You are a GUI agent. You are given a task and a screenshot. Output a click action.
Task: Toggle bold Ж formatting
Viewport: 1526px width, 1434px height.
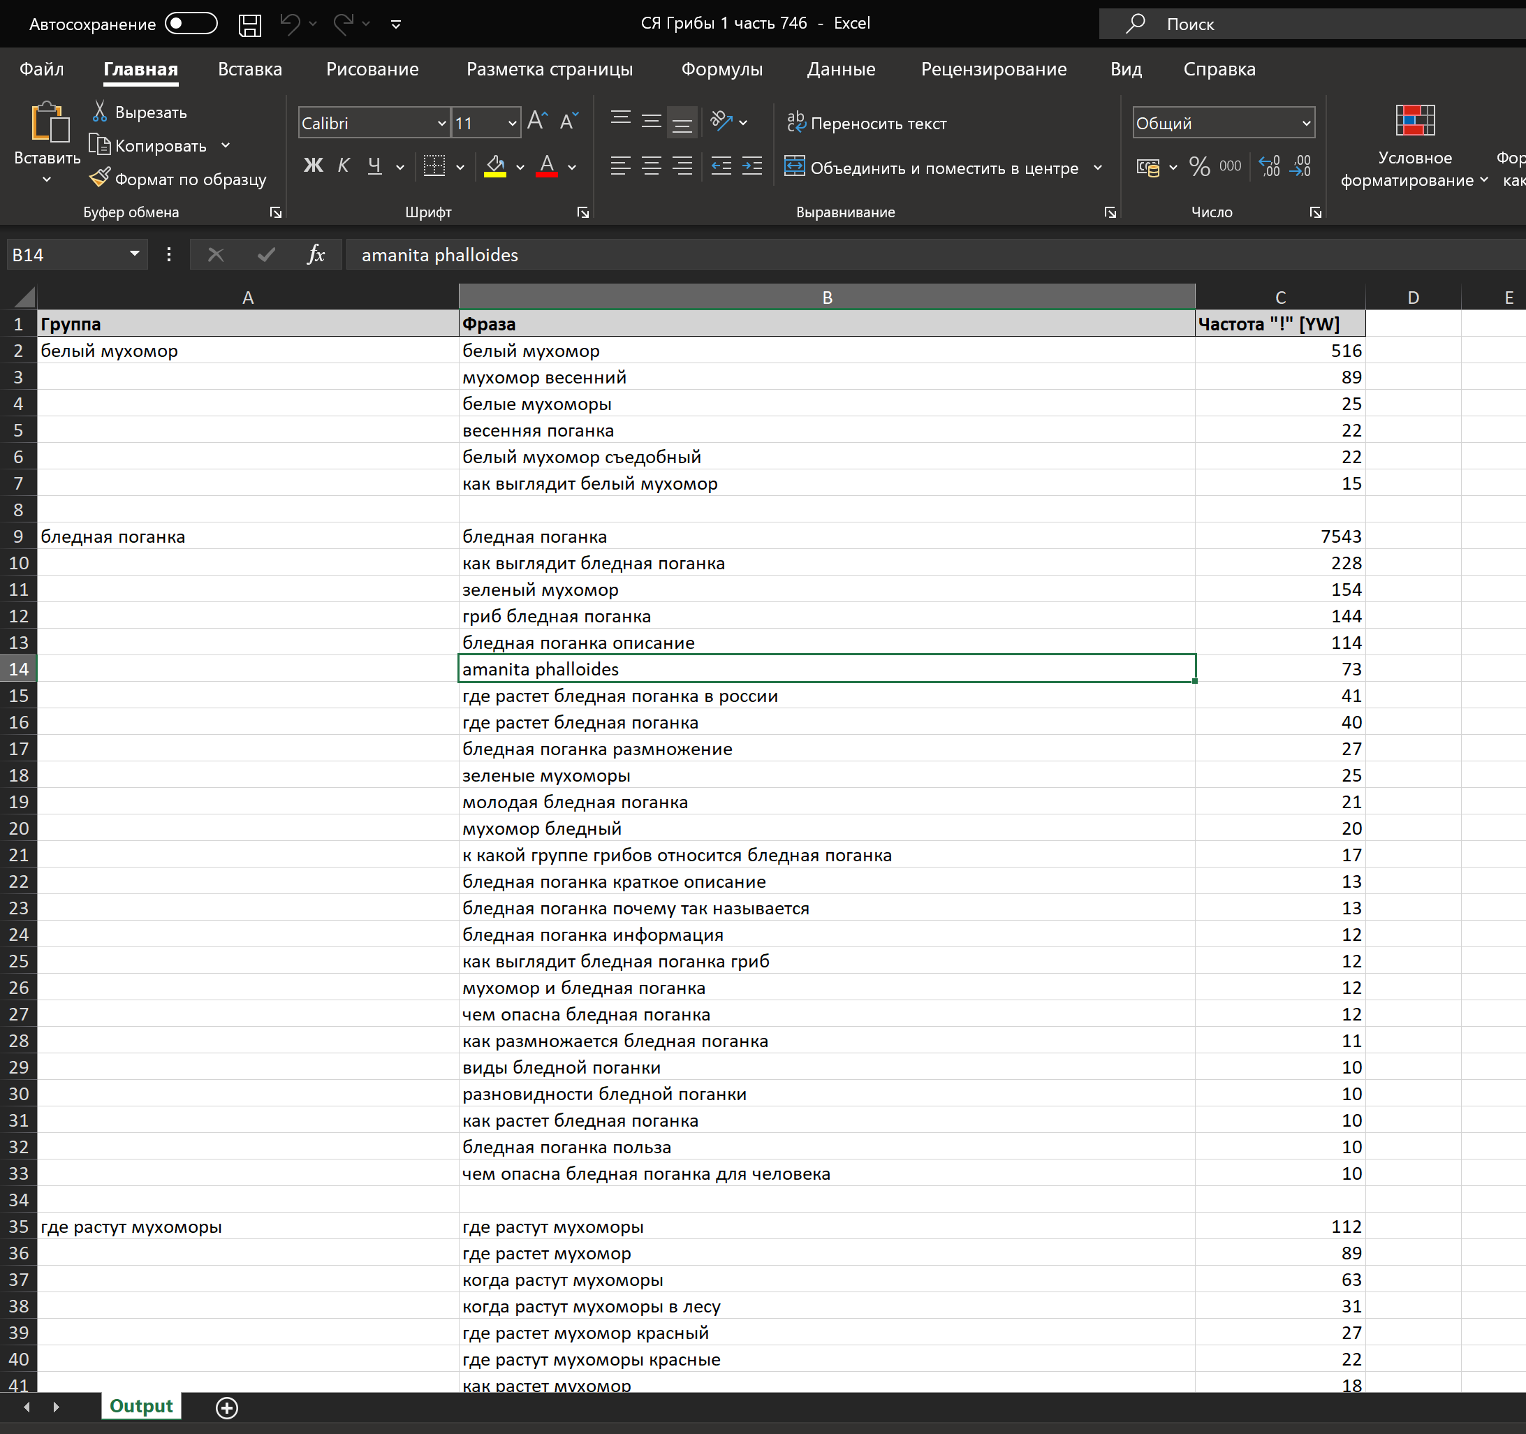click(x=313, y=166)
